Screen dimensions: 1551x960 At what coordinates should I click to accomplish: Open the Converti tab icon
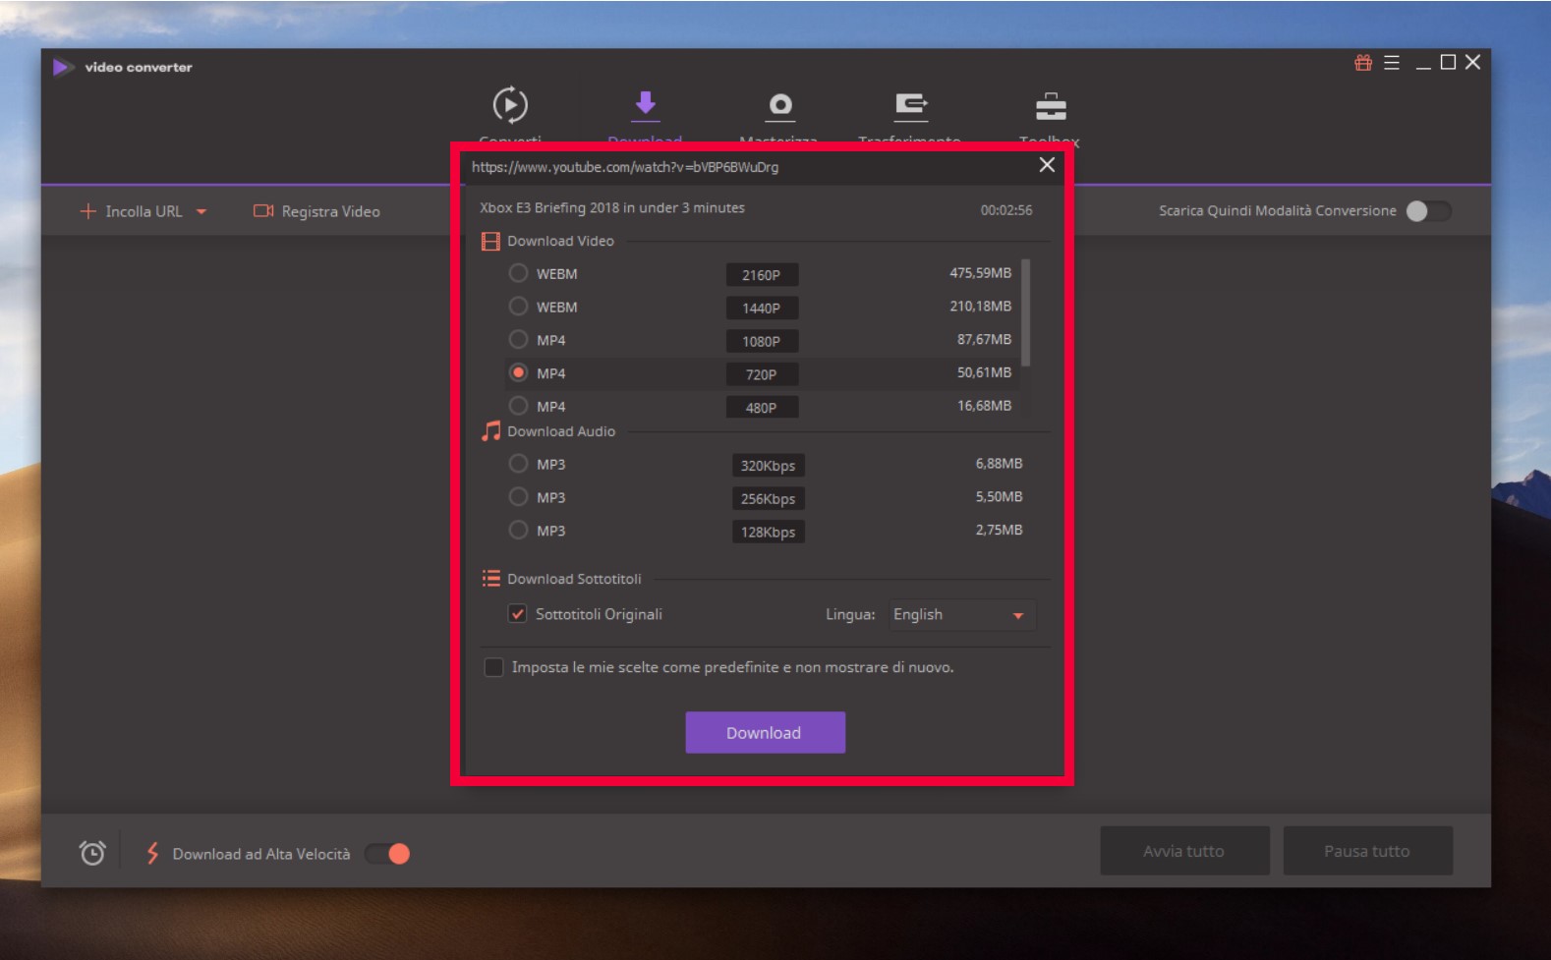tap(510, 105)
